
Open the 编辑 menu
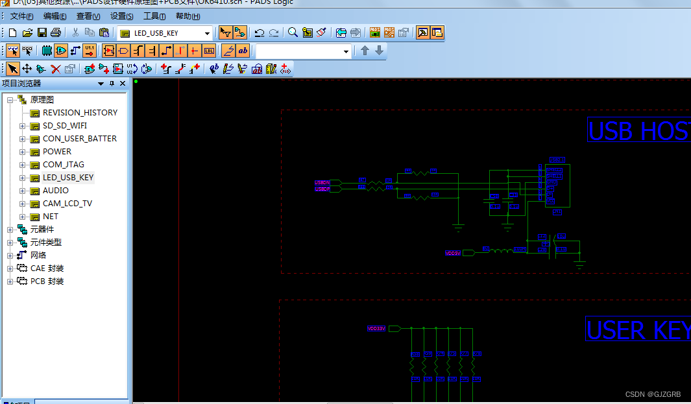pyautogui.click(x=55, y=16)
